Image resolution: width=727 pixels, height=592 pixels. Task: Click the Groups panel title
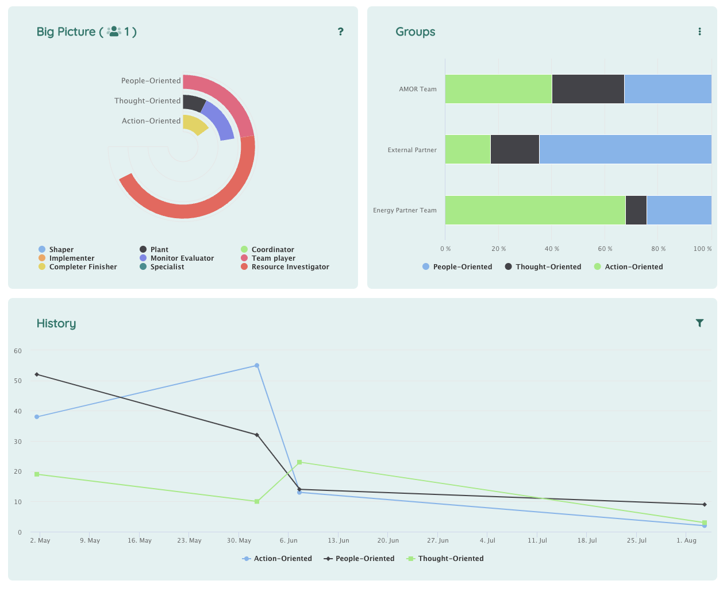click(415, 32)
